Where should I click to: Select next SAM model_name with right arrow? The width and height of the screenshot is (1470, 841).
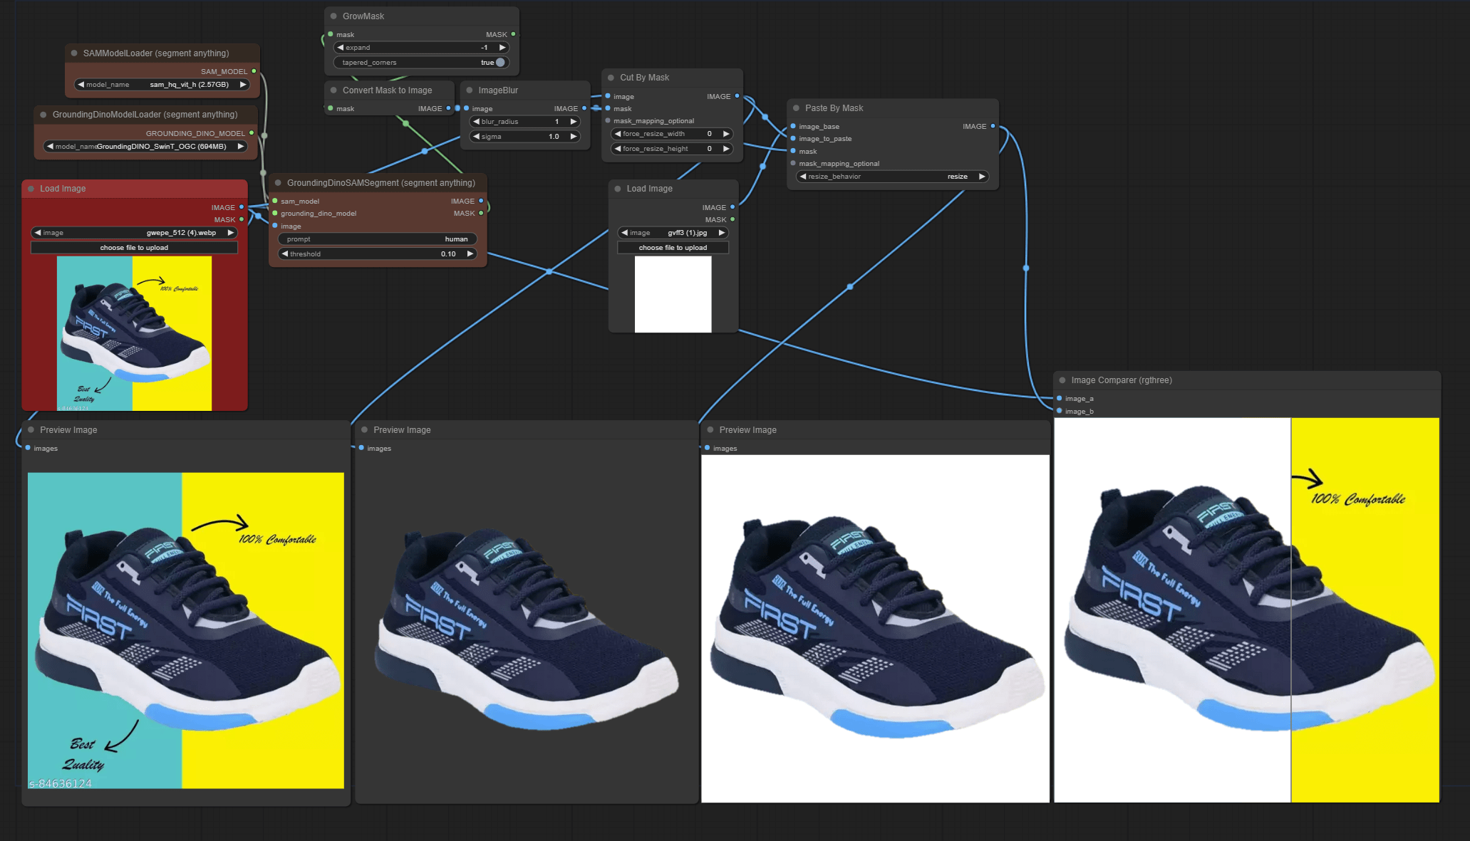pyautogui.click(x=243, y=85)
